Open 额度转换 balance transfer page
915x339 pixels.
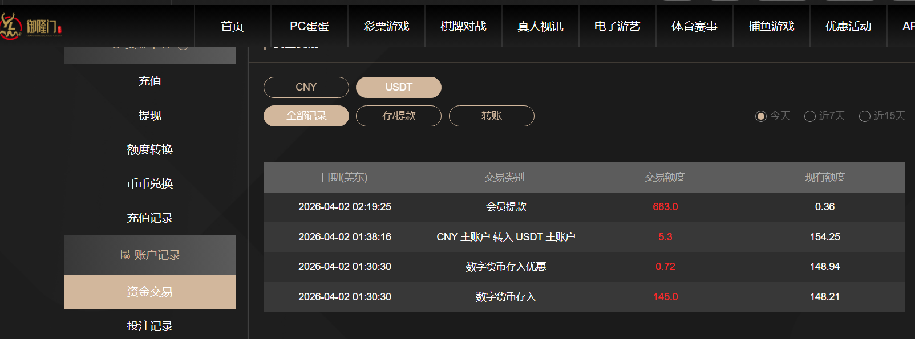coord(150,149)
